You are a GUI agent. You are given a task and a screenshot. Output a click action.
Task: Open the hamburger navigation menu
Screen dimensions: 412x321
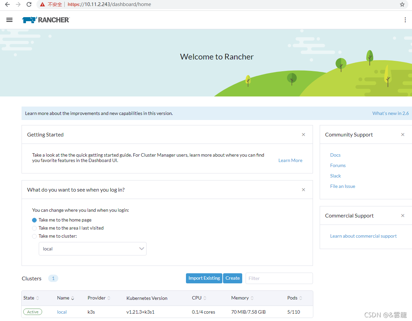coord(9,20)
